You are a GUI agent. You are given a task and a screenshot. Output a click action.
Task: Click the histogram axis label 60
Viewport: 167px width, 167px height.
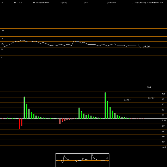tap(163, 105)
